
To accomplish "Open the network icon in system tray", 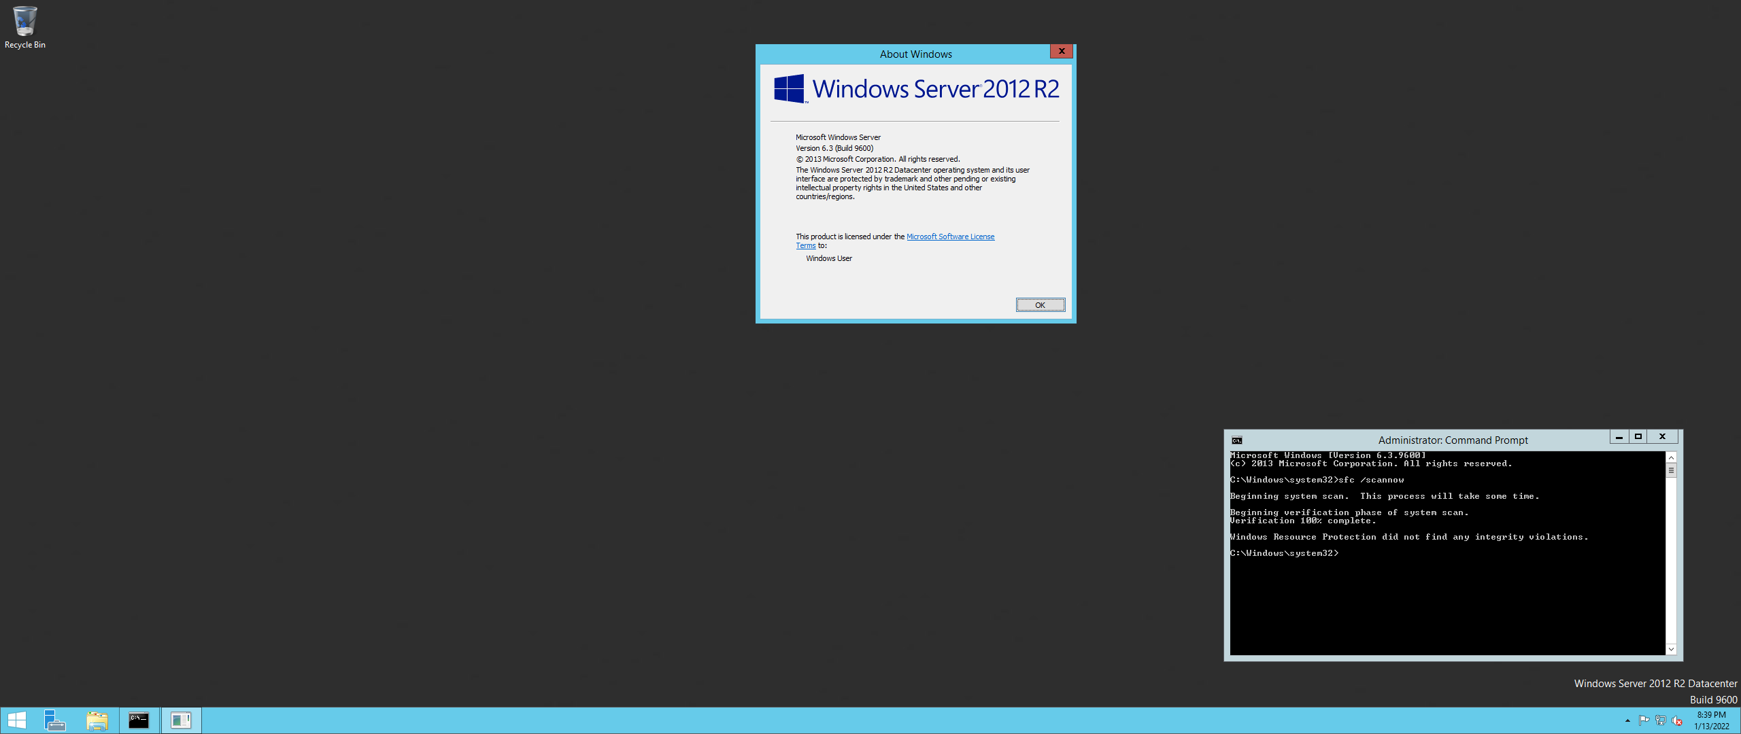I will coord(1660,720).
